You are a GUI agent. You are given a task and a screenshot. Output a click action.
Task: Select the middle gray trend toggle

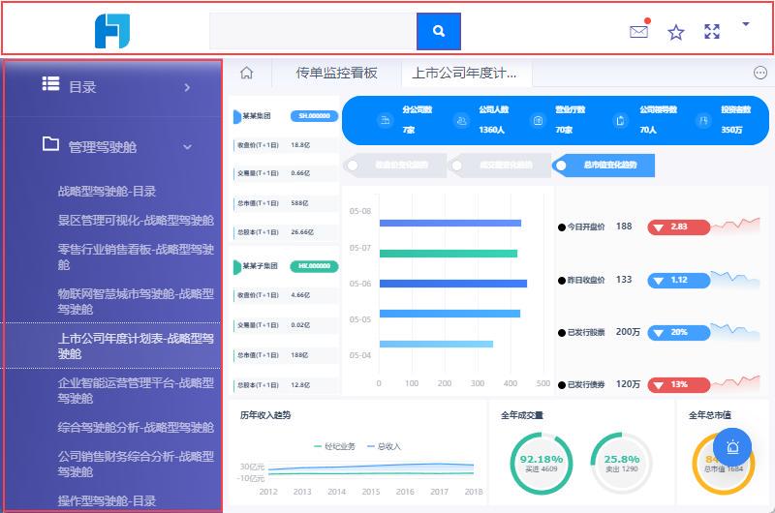[x=499, y=165]
